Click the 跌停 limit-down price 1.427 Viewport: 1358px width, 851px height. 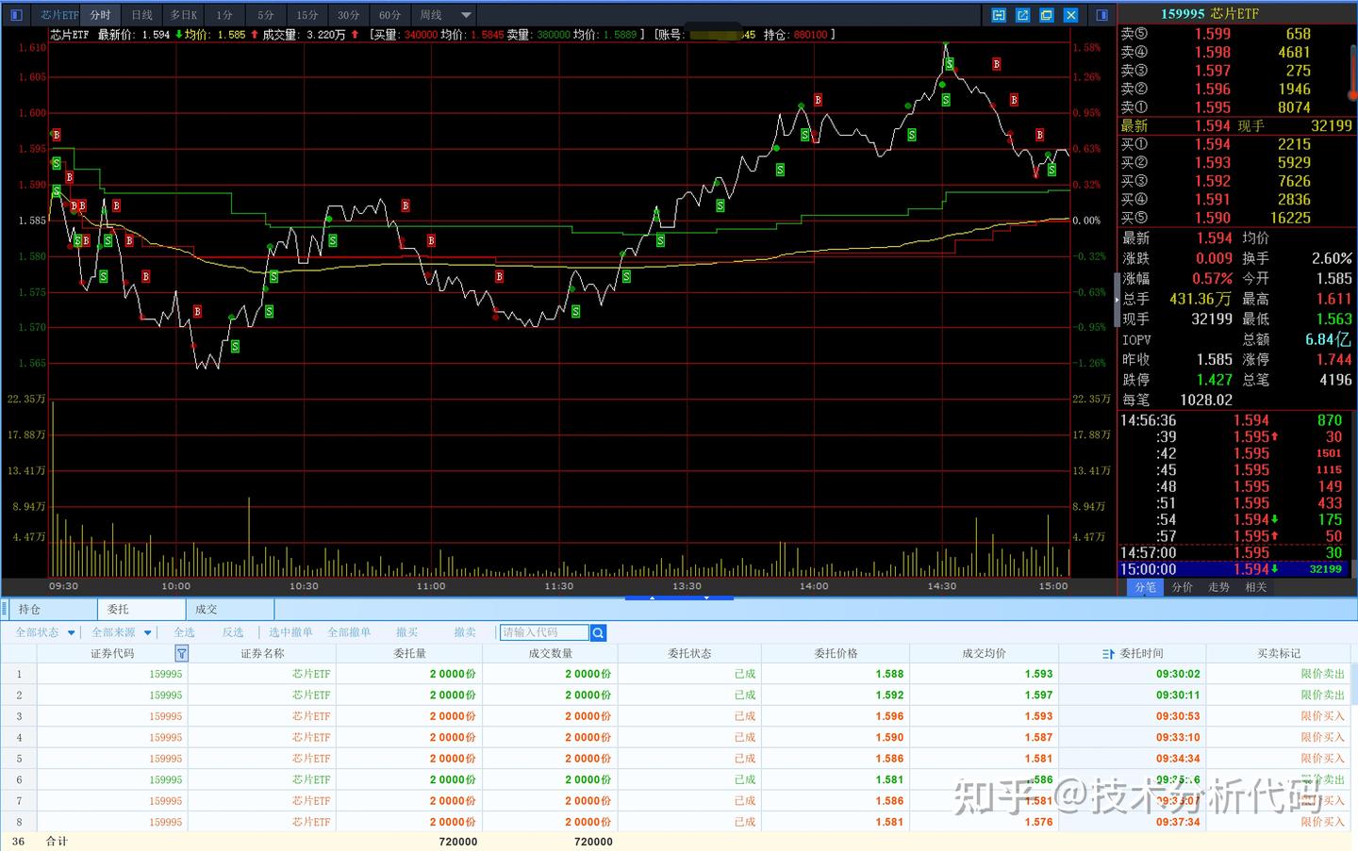1214,380
